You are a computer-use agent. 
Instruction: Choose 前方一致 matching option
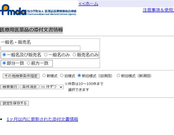[x=28, y=63]
